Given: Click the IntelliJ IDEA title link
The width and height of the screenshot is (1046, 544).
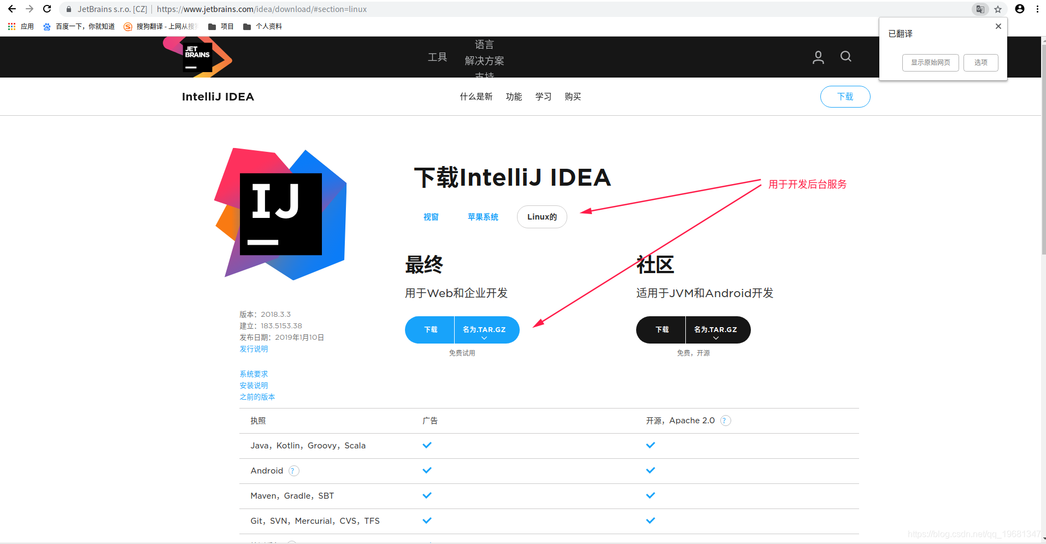Looking at the screenshot, I should point(218,97).
